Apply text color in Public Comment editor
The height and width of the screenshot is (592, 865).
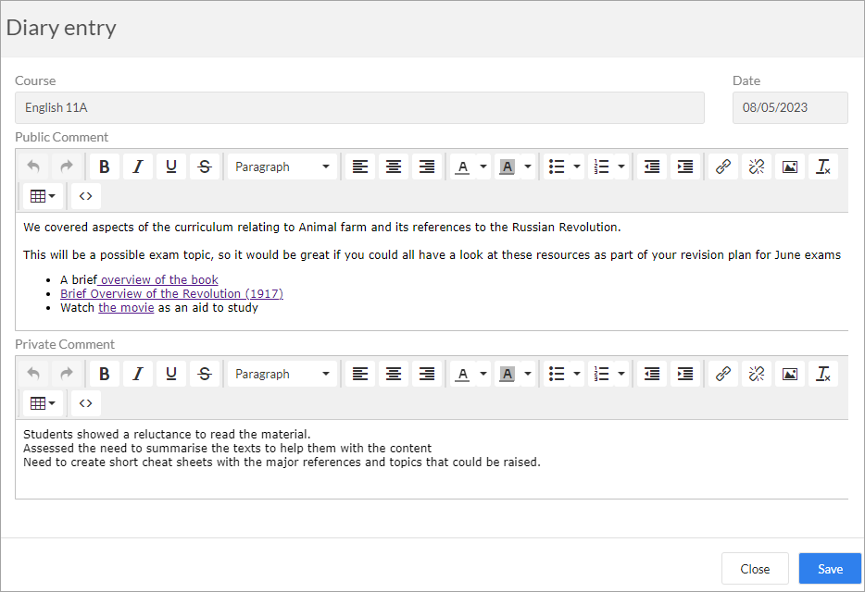click(x=463, y=166)
